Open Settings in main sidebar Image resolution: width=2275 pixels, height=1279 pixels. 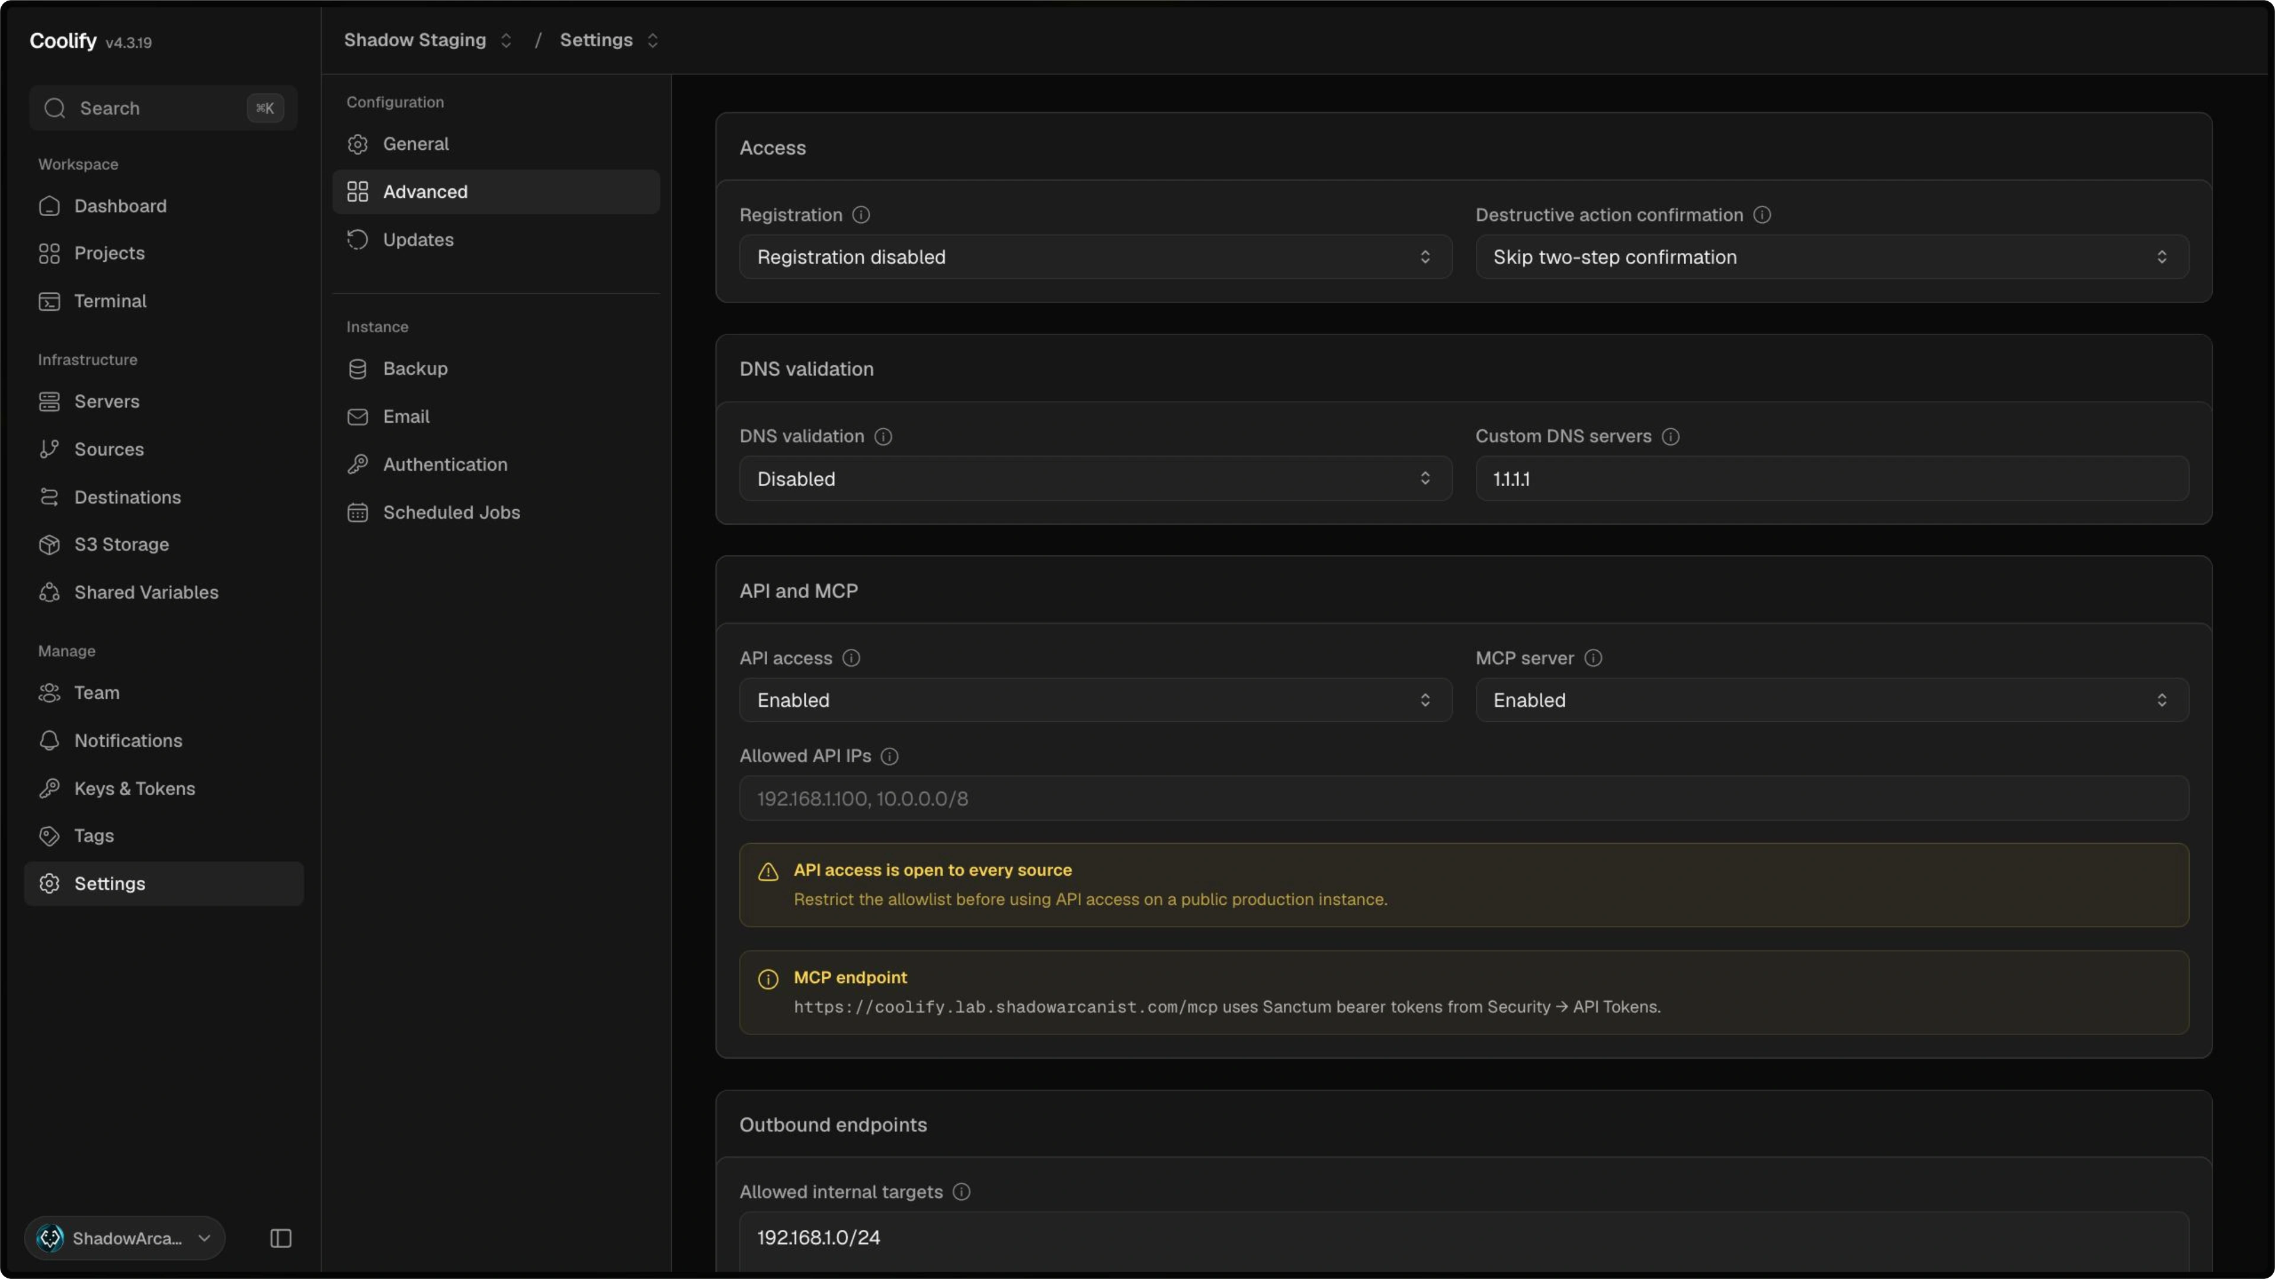[x=164, y=883]
